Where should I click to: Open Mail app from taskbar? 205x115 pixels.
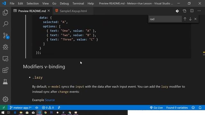tap(33, 112)
